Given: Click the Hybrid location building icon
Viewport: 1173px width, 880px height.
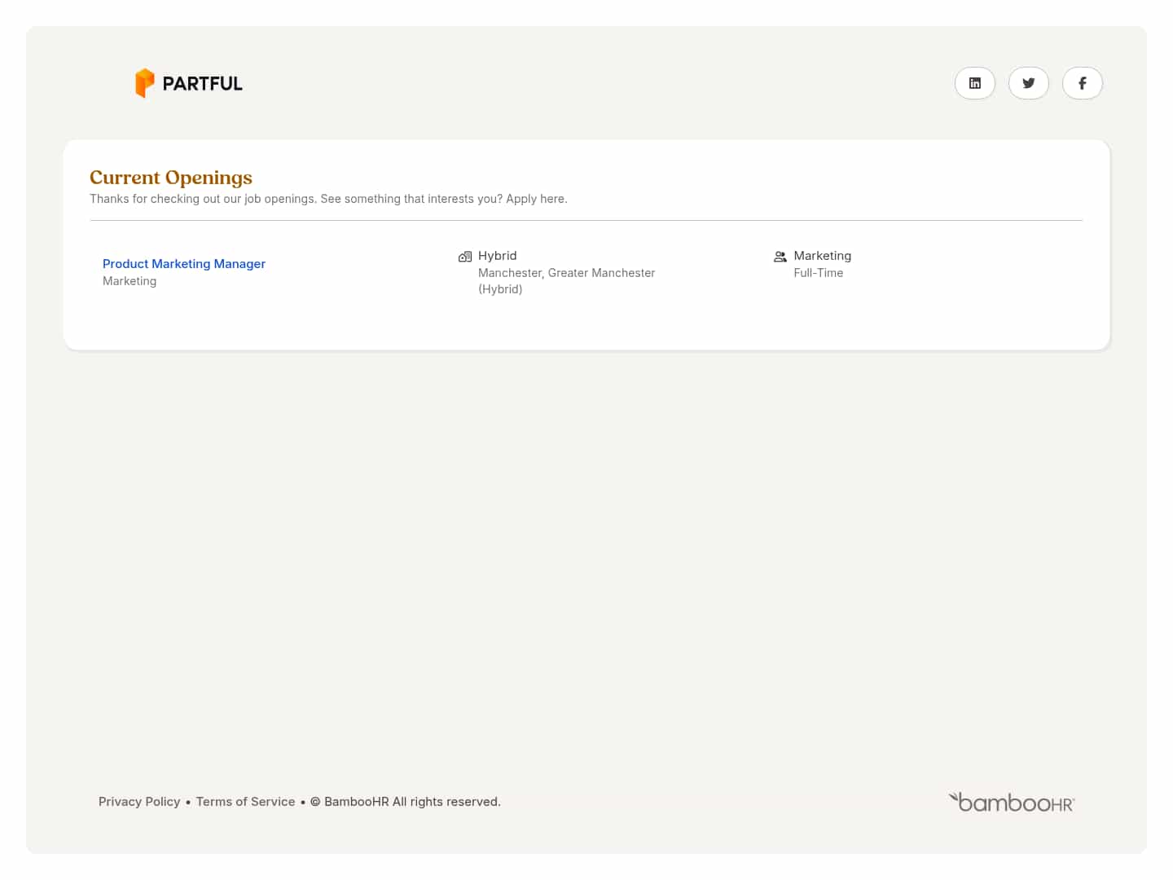Looking at the screenshot, I should pyautogui.click(x=465, y=257).
